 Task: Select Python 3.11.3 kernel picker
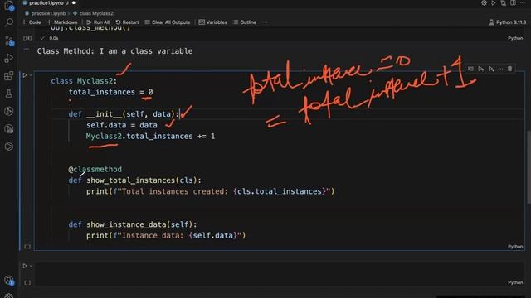[x=507, y=22]
